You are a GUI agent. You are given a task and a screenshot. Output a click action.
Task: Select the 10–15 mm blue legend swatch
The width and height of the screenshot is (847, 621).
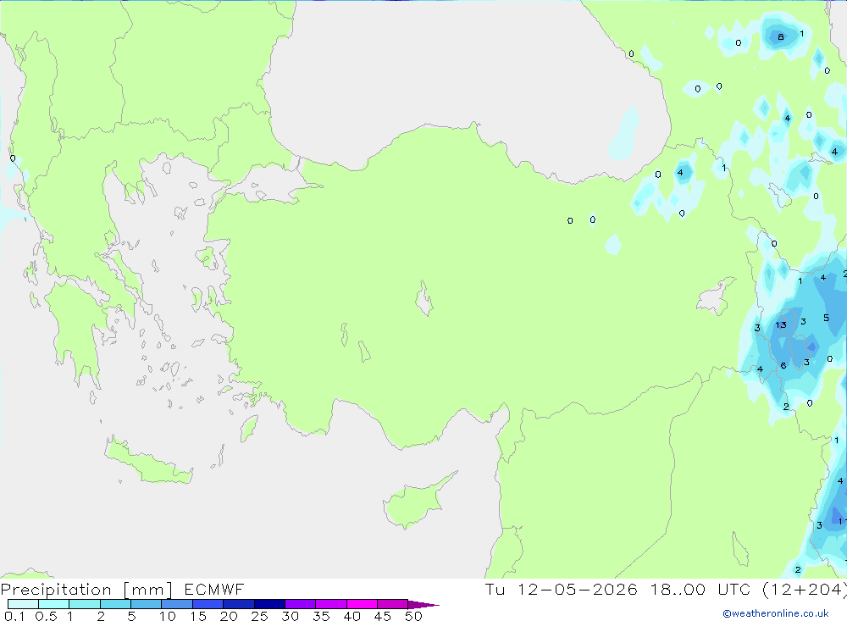point(177,604)
